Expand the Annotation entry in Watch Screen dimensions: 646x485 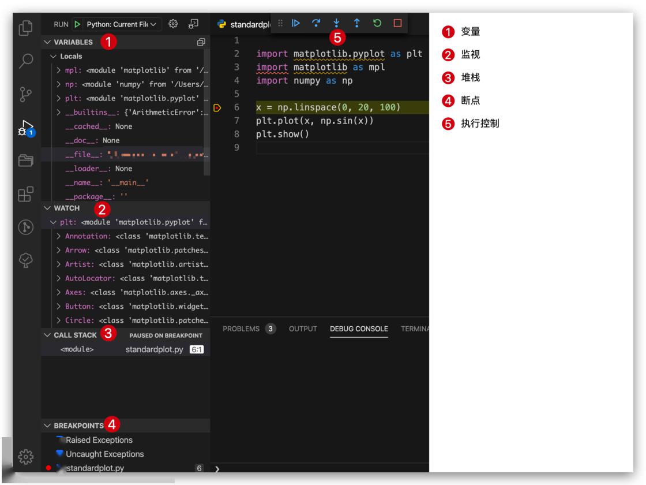[x=59, y=236]
